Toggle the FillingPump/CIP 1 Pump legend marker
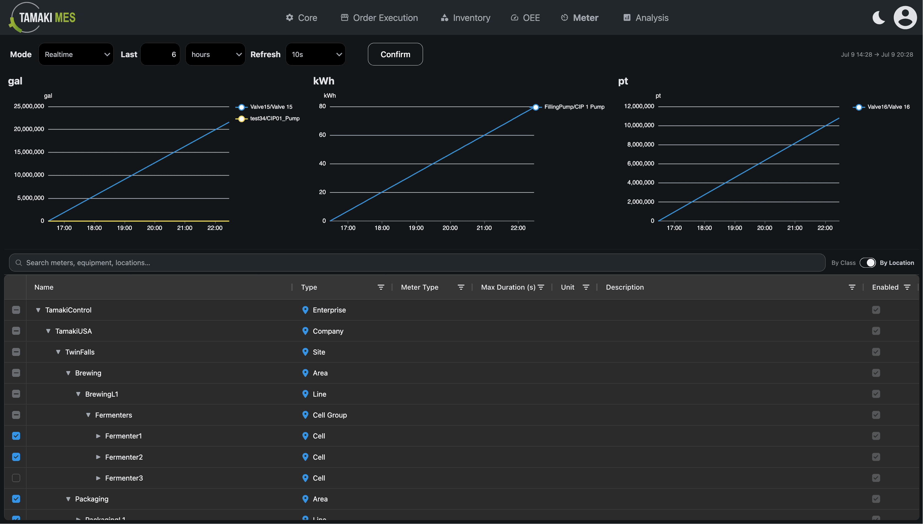The width and height of the screenshot is (923, 524). tap(536, 107)
